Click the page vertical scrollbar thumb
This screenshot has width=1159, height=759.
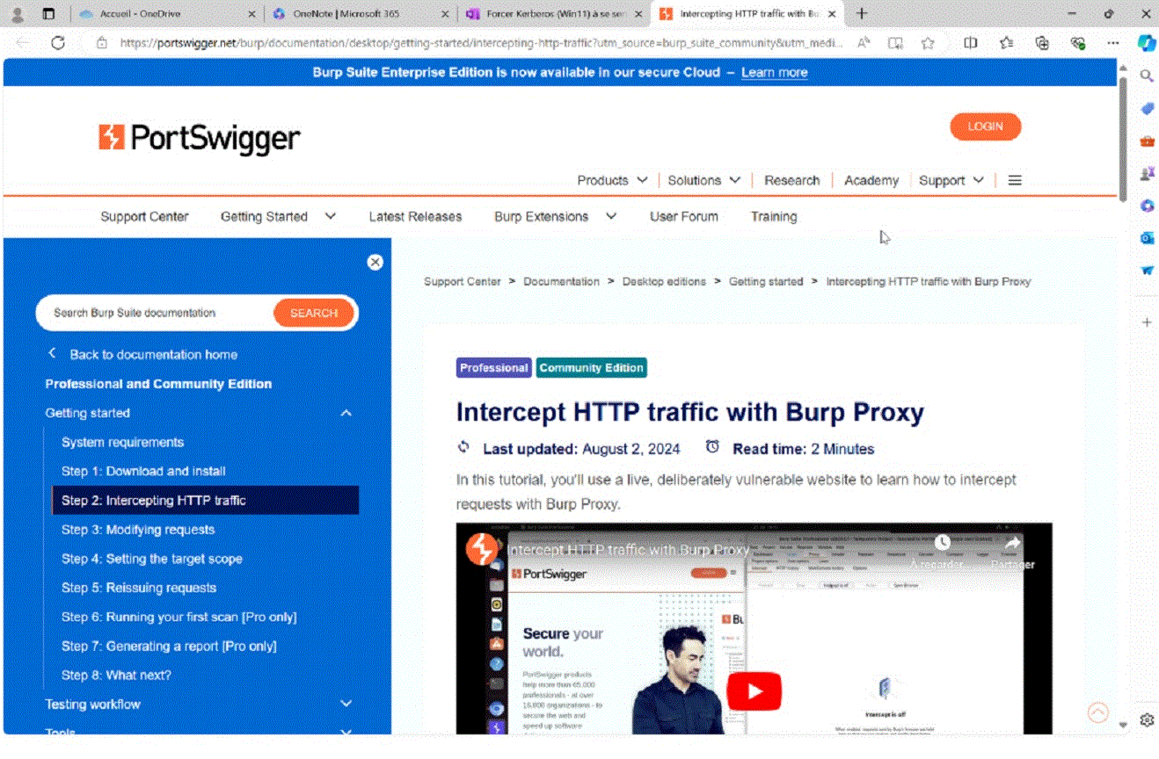point(1122,141)
